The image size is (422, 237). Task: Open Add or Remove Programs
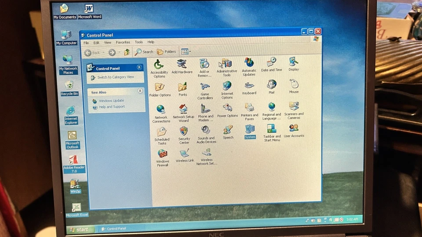[x=204, y=68]
